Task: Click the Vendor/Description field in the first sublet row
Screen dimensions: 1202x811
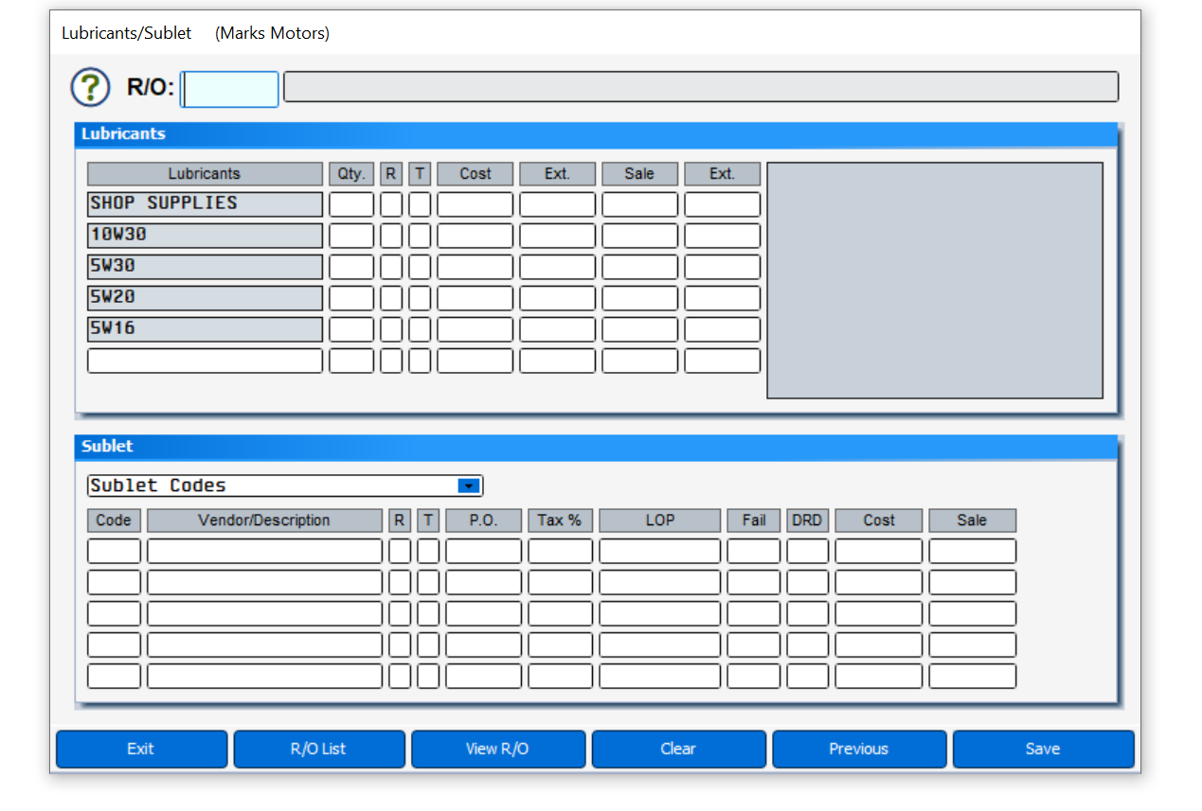Action: [264, 550]
